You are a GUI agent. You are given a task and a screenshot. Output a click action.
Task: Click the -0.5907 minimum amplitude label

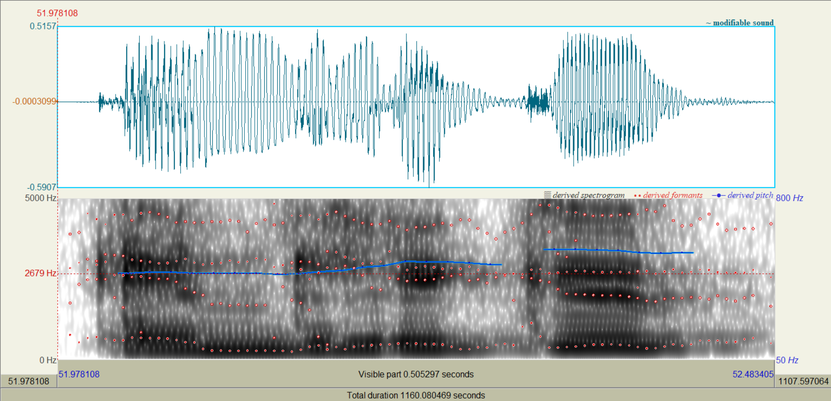point(42,187)
